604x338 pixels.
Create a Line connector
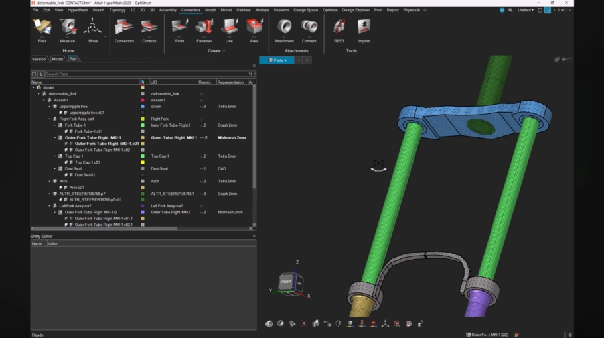(229, 30)
